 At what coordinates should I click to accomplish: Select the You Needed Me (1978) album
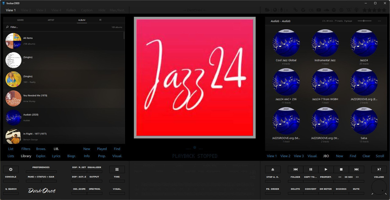(64, 98)
